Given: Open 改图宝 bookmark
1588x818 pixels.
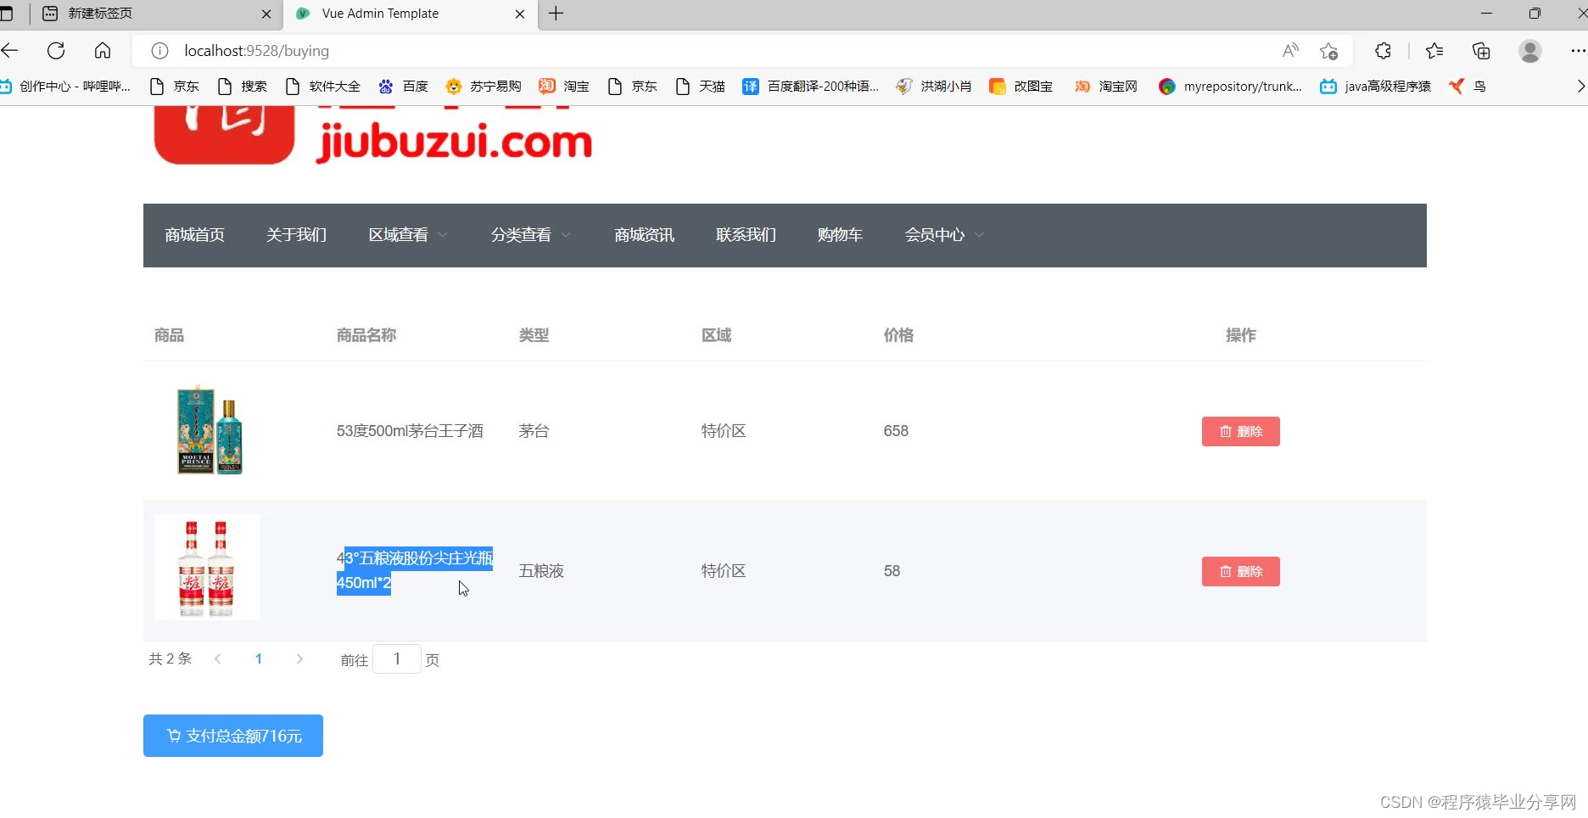Looking at the screenshot, I should point(1020,87).
